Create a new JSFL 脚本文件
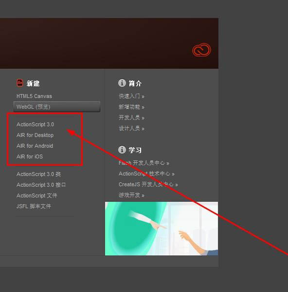Screen dimensions: 288x292 34,206
